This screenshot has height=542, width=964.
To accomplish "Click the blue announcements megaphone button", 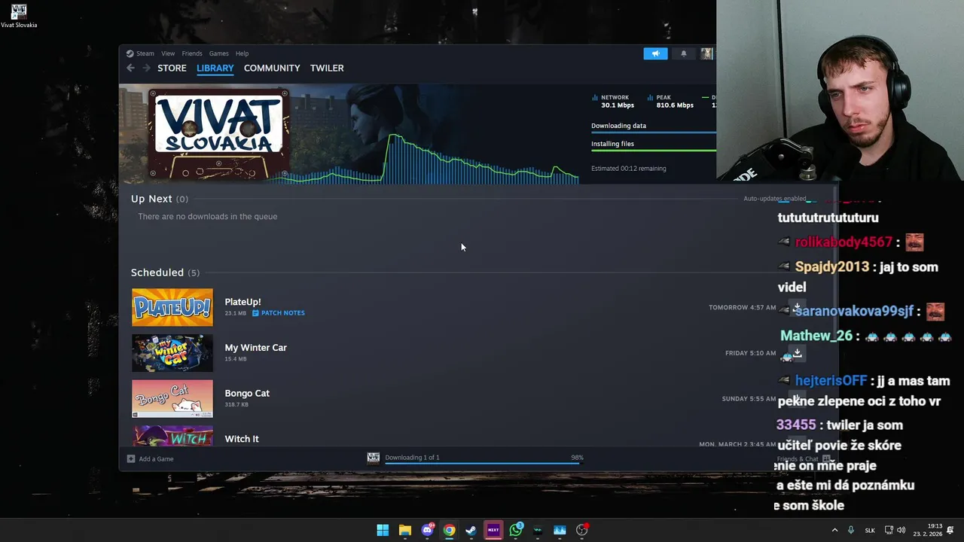I will (x=655, y=53).
